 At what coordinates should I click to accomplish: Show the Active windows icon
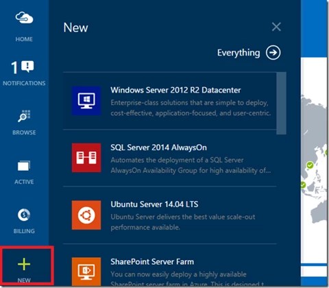(x=24, y=166)
